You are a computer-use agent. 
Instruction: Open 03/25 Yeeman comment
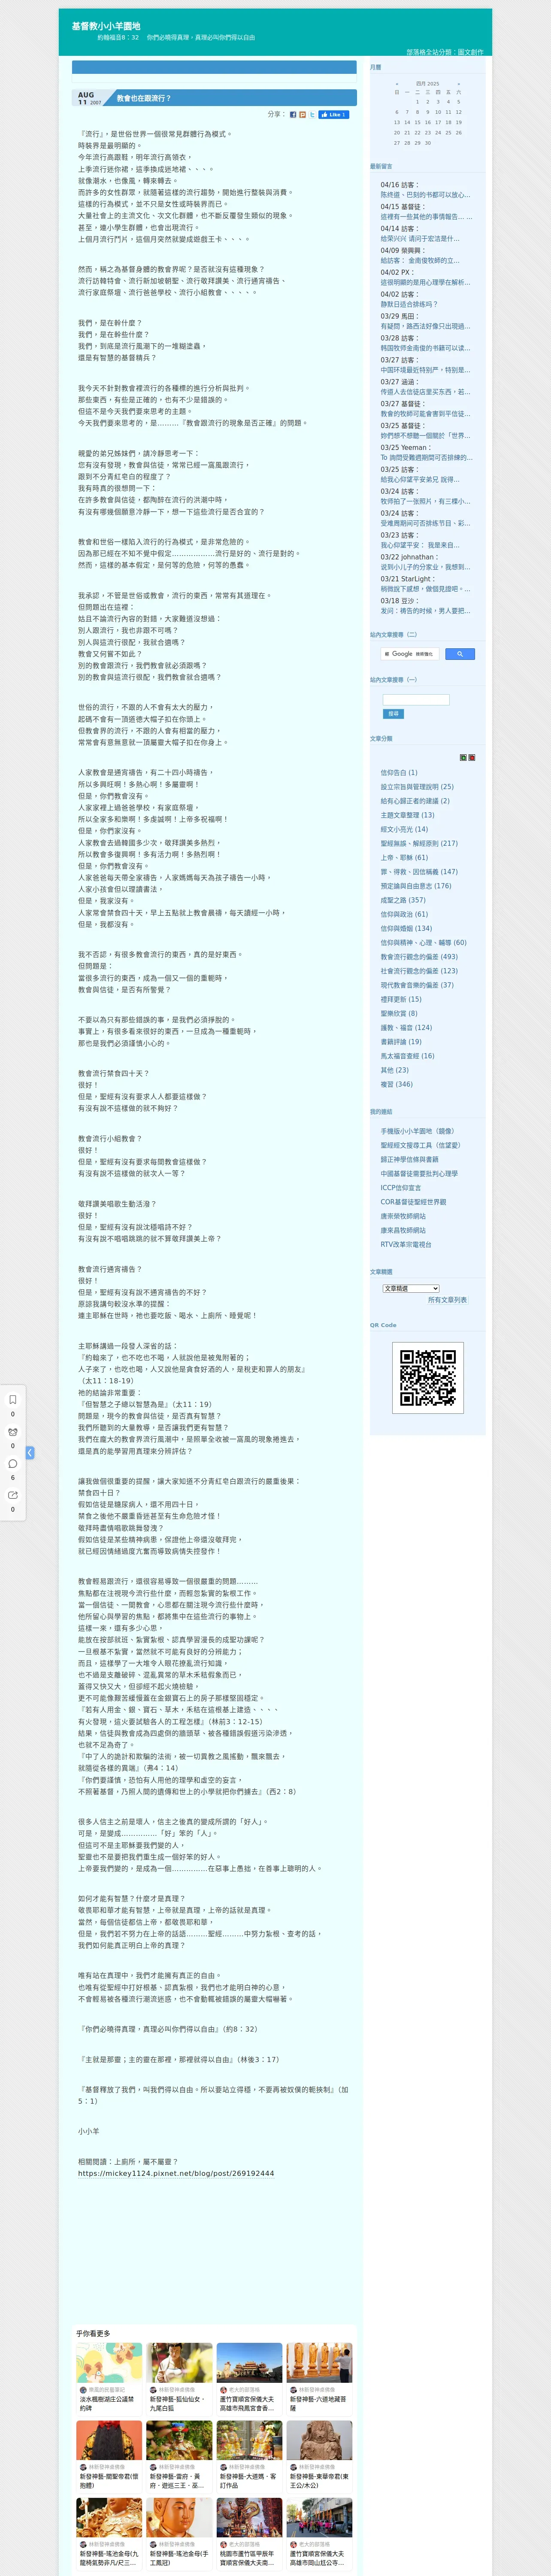[x=426, y=458]
